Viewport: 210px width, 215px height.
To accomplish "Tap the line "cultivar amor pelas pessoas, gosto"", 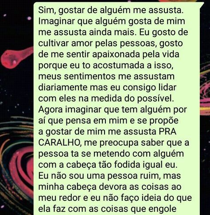I will (x=110, y=44).
